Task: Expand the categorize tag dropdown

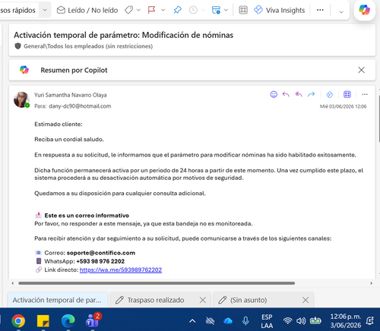Action: [x=138, y=10]
